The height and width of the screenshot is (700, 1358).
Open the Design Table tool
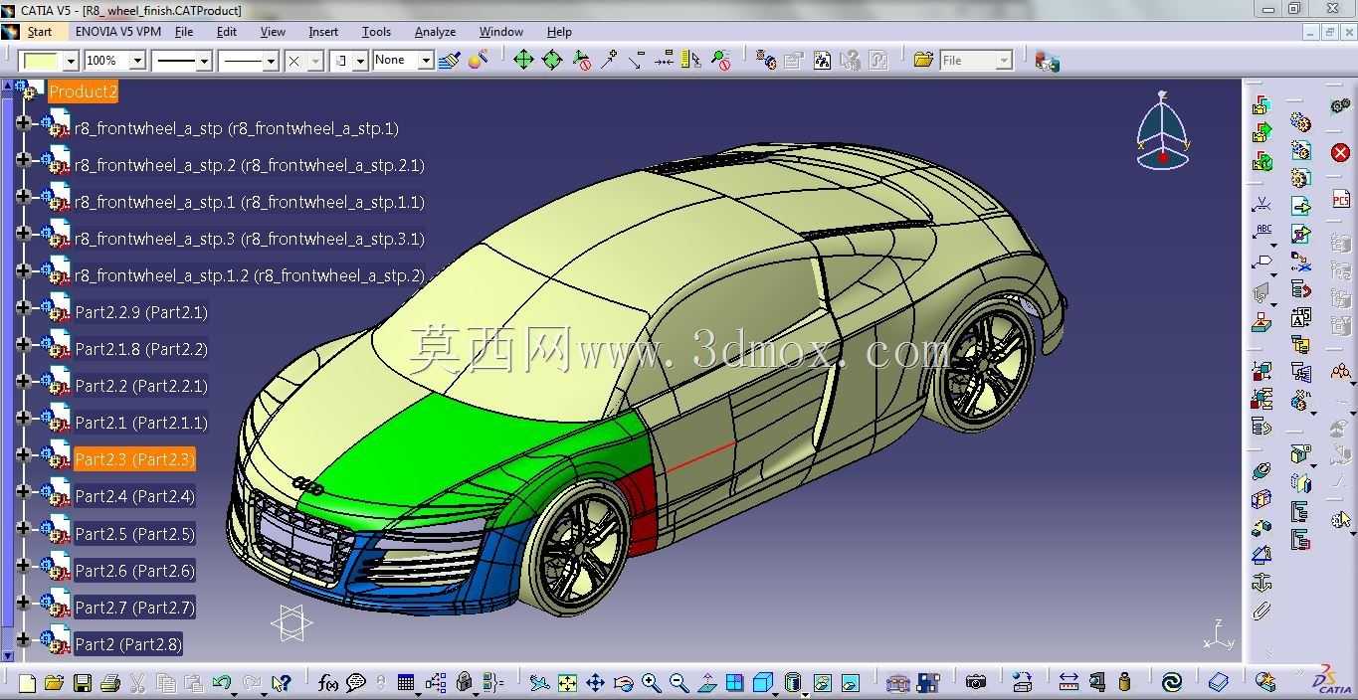[405, 683]
